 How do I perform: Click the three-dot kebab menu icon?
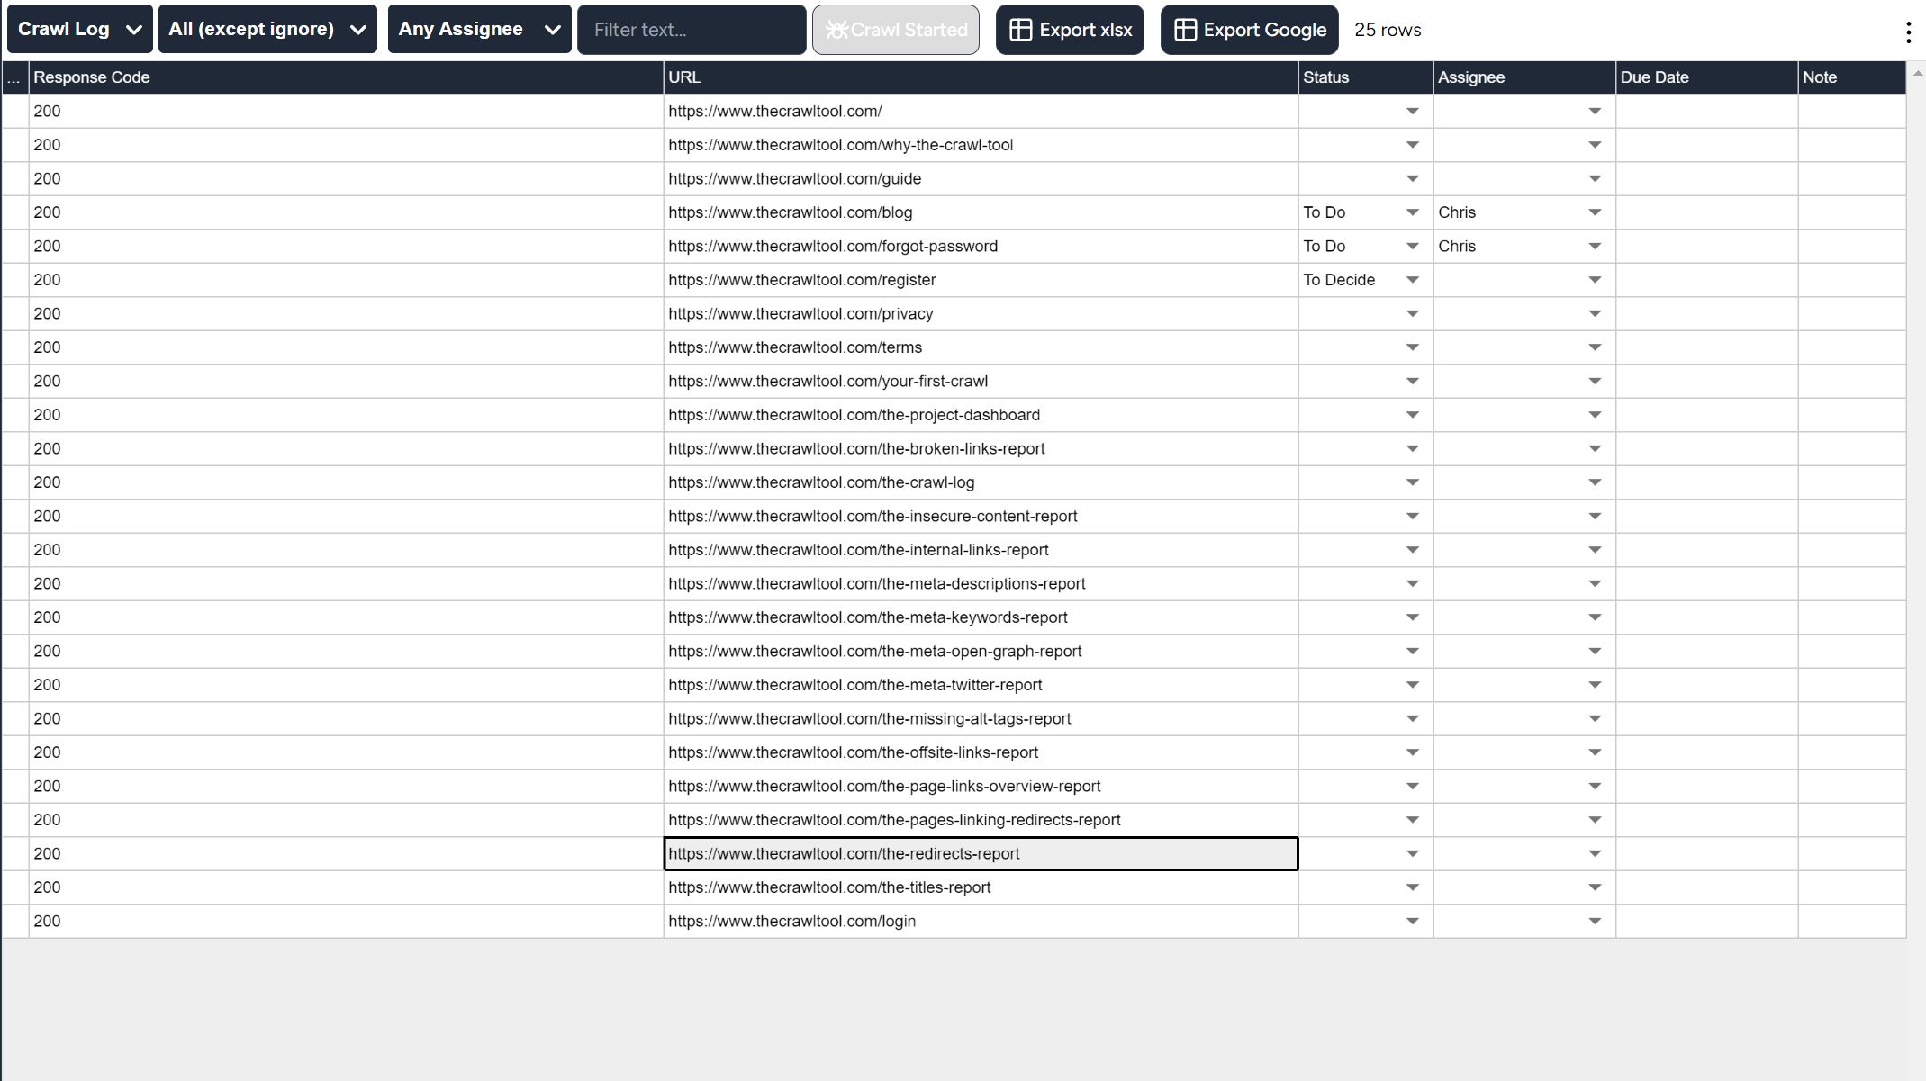pyautogui.click(x=1908, y=32)
